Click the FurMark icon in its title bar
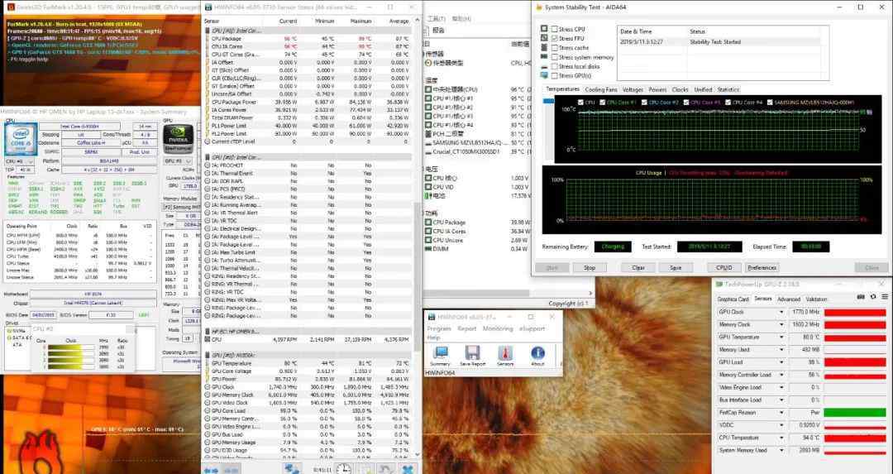The height and width of the screenshot is (474, 893). click(10, 7)
